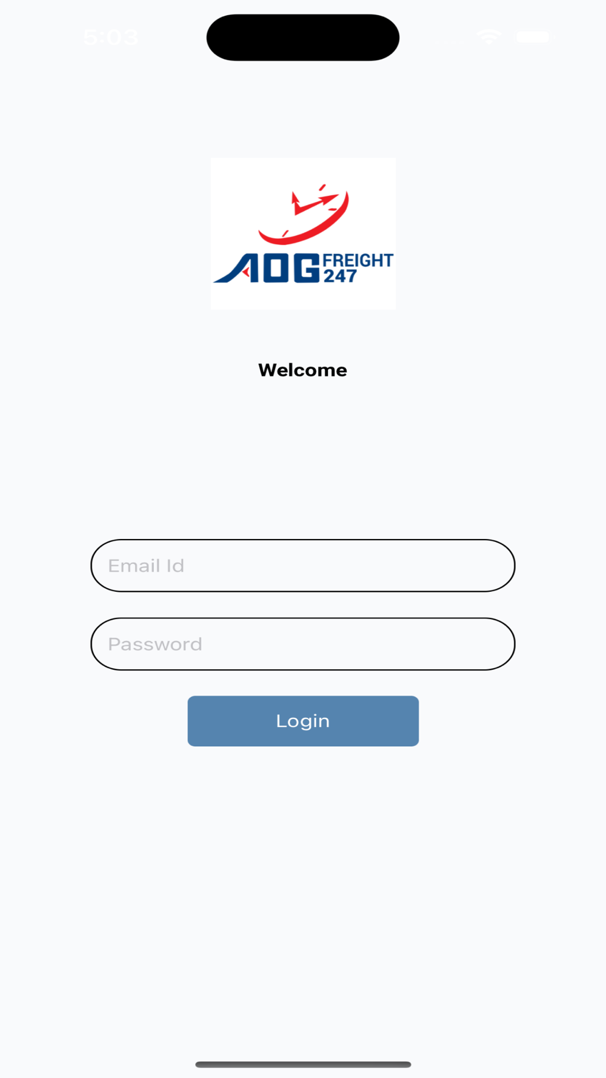606x1078 pixels.
Task: Tap the home indicator bar
Action: pos(303,1065)
